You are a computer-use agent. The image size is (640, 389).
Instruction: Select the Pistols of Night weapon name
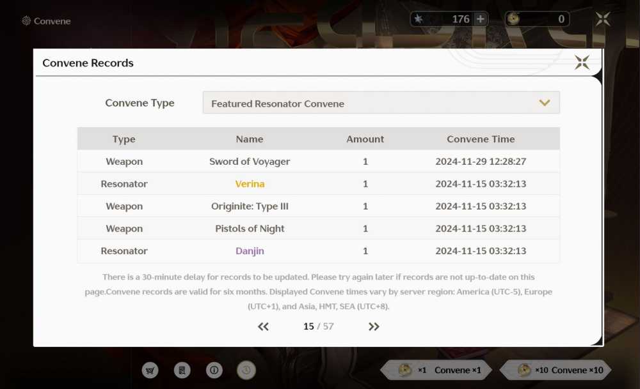(x=250, y=229)
